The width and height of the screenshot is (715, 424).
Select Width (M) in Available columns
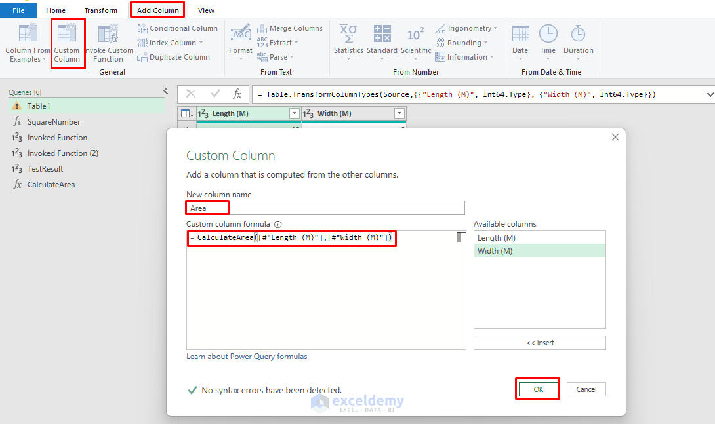coord(540,251)
